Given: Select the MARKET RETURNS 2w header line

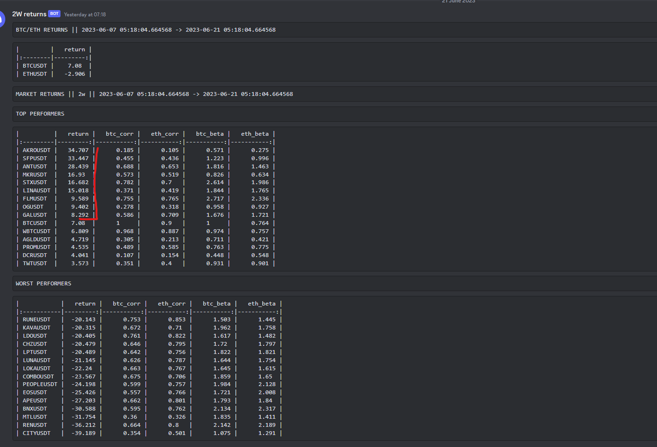Looking at the screenshot, I should tap(154, 94).
